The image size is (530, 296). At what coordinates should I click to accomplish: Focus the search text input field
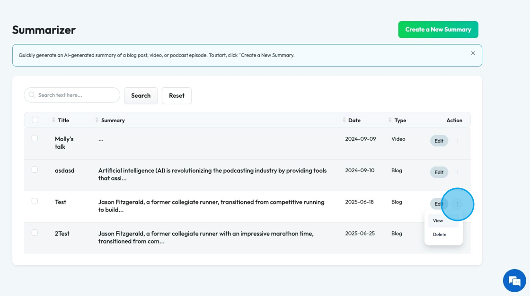tap(76, 95)
